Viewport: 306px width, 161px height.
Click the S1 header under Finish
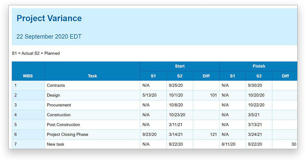pyautogui.click(x=232, y=76)
